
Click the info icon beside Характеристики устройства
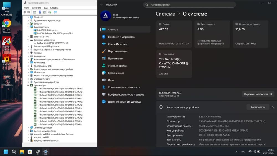click(x=161, y=107)
